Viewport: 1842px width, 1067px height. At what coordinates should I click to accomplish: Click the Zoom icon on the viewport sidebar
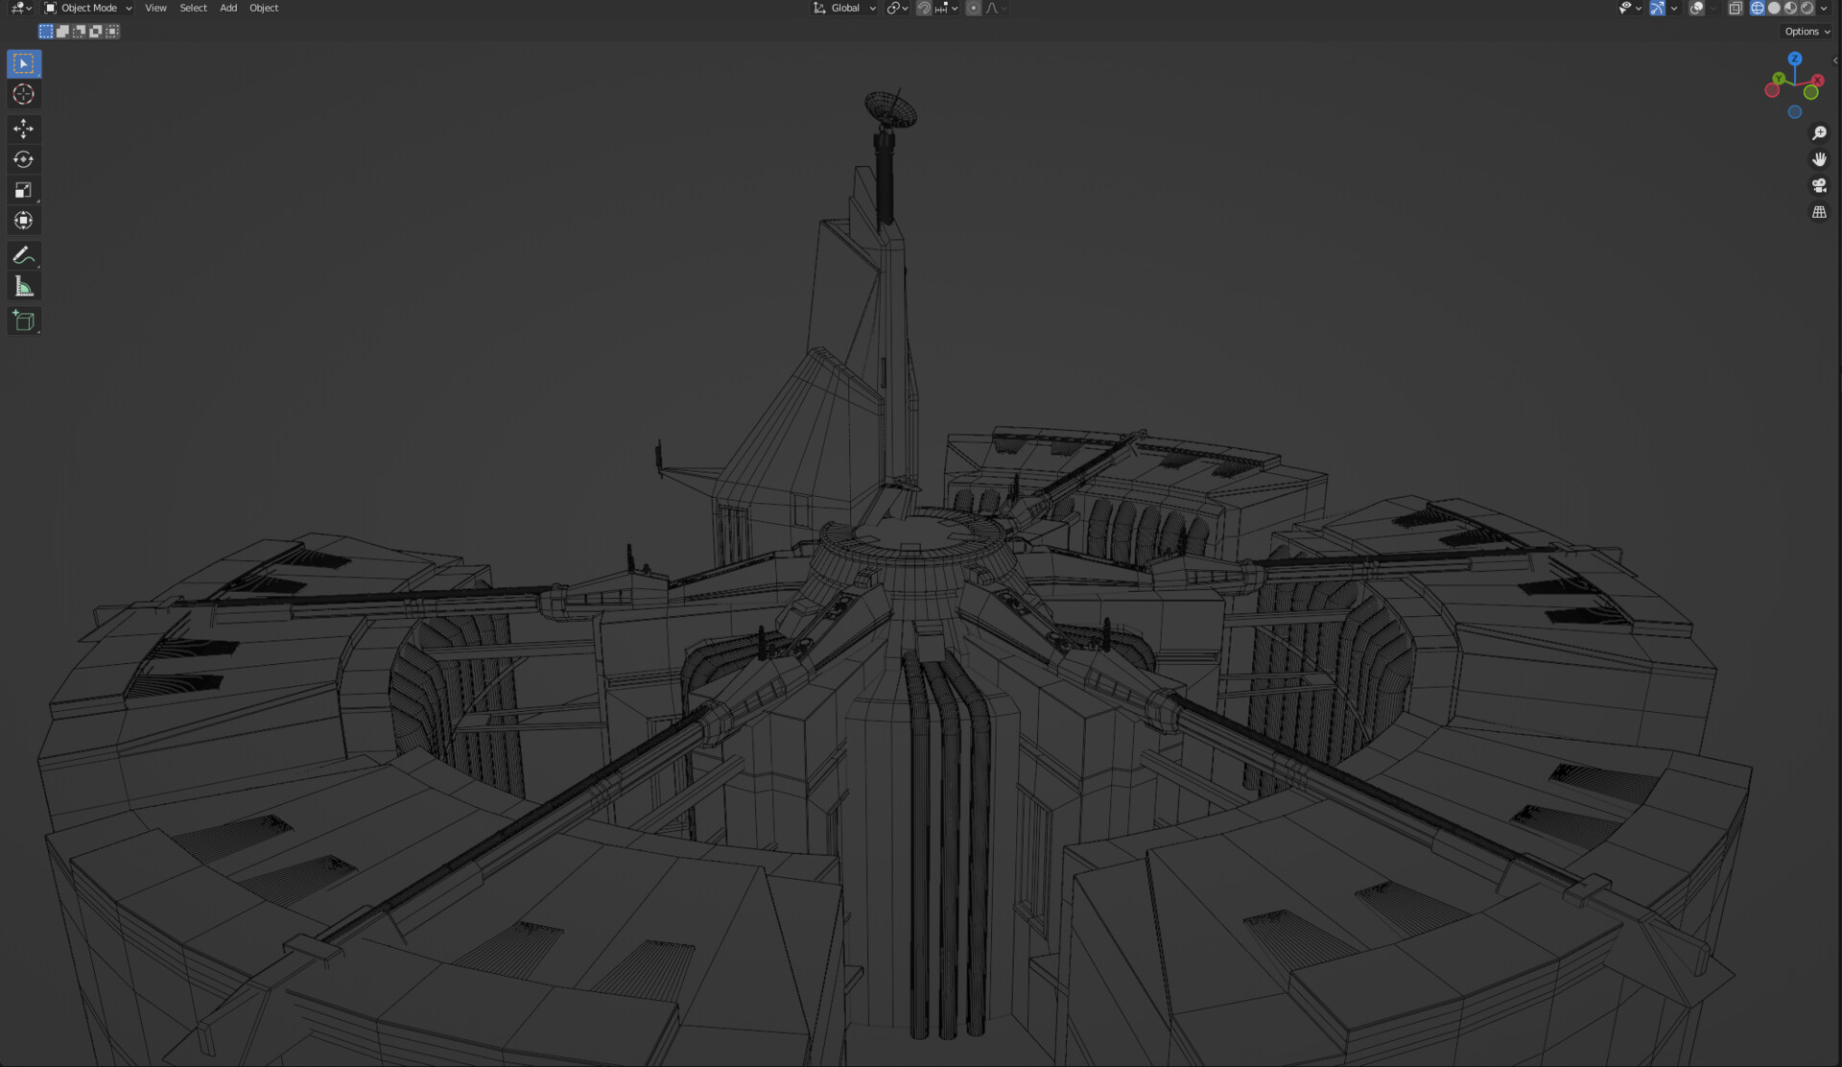point(1819,133)
